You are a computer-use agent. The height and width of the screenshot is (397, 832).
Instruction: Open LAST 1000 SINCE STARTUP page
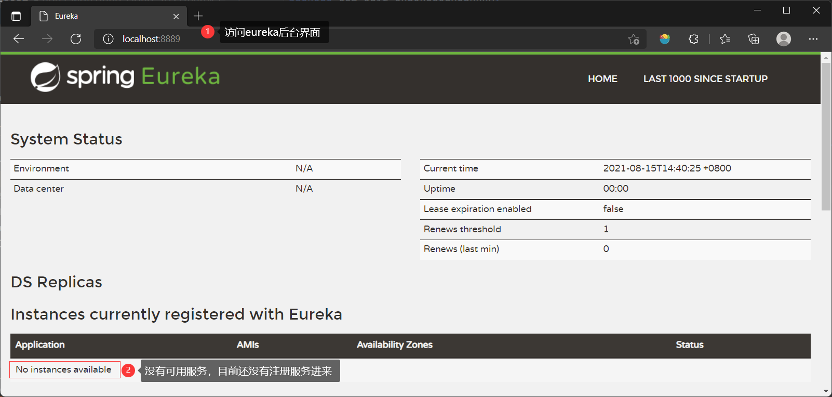(x=705, y=79)
